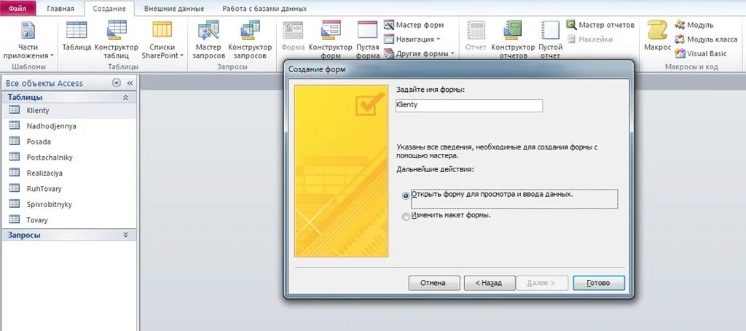Create a Пустая форма

click(367, 39)
